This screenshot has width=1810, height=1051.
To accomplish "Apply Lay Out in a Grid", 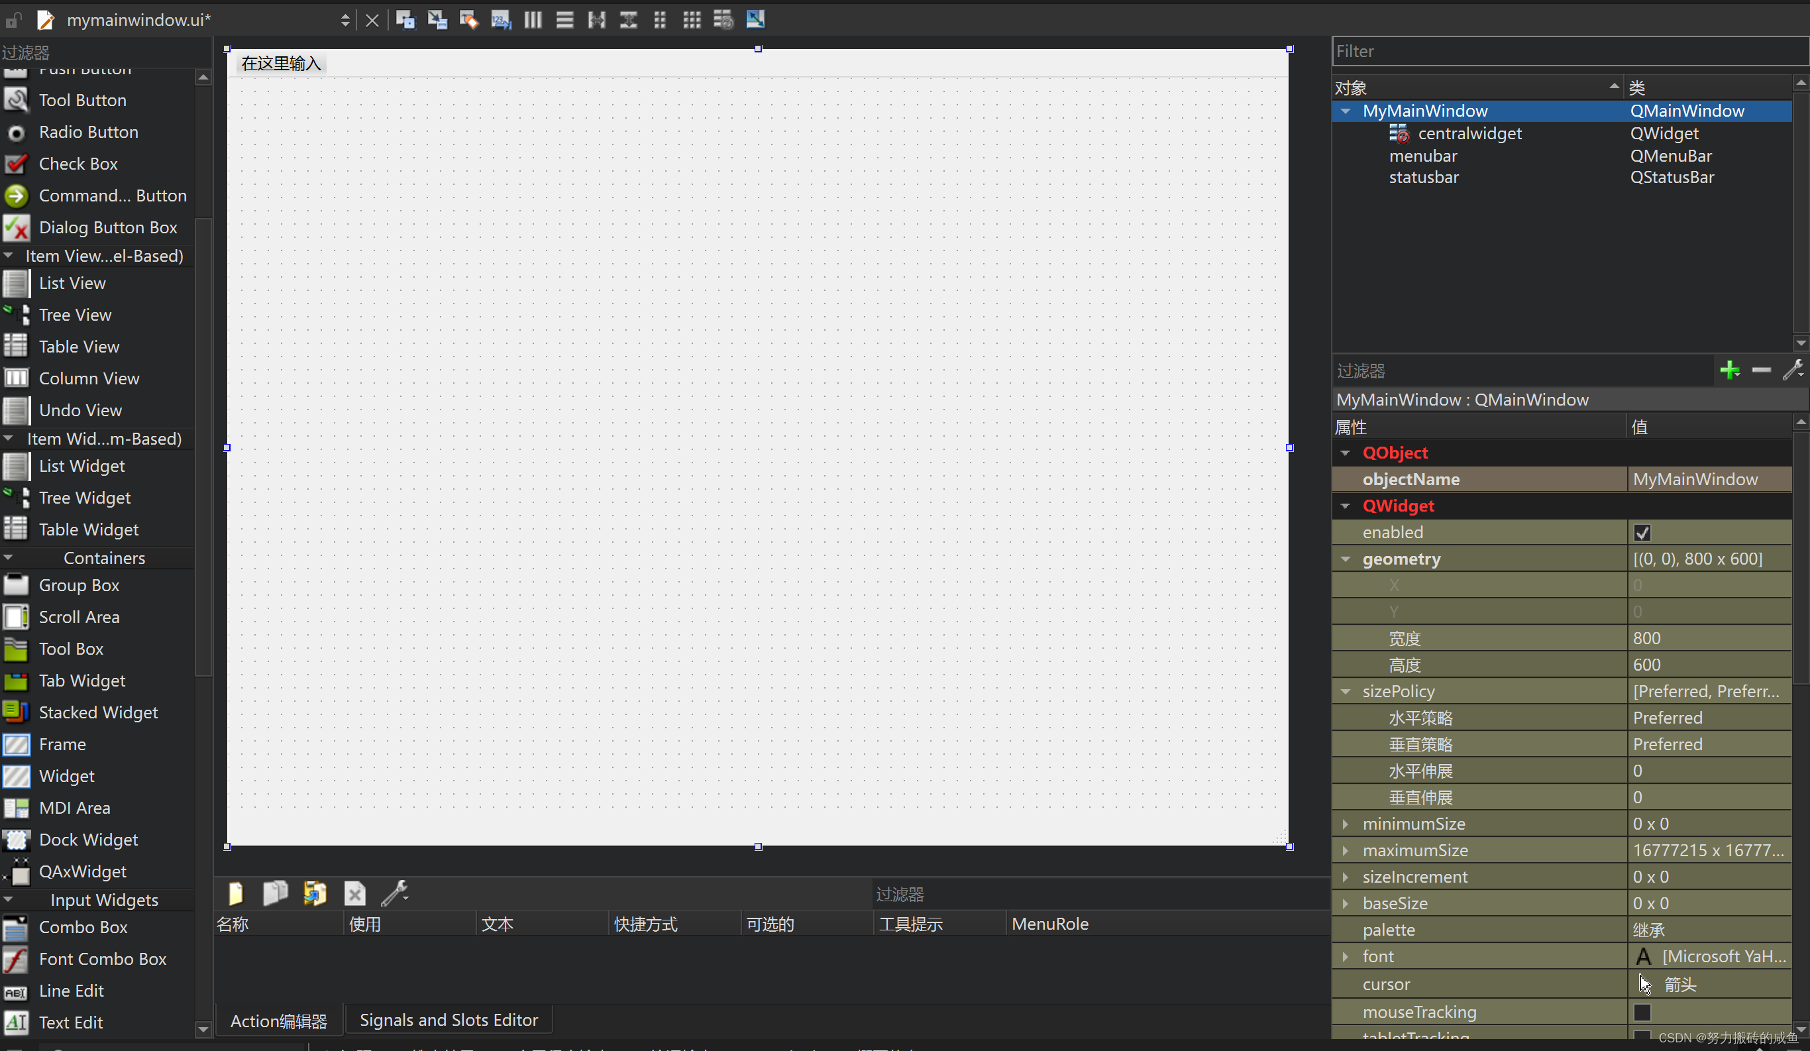I will click(692, 19).
